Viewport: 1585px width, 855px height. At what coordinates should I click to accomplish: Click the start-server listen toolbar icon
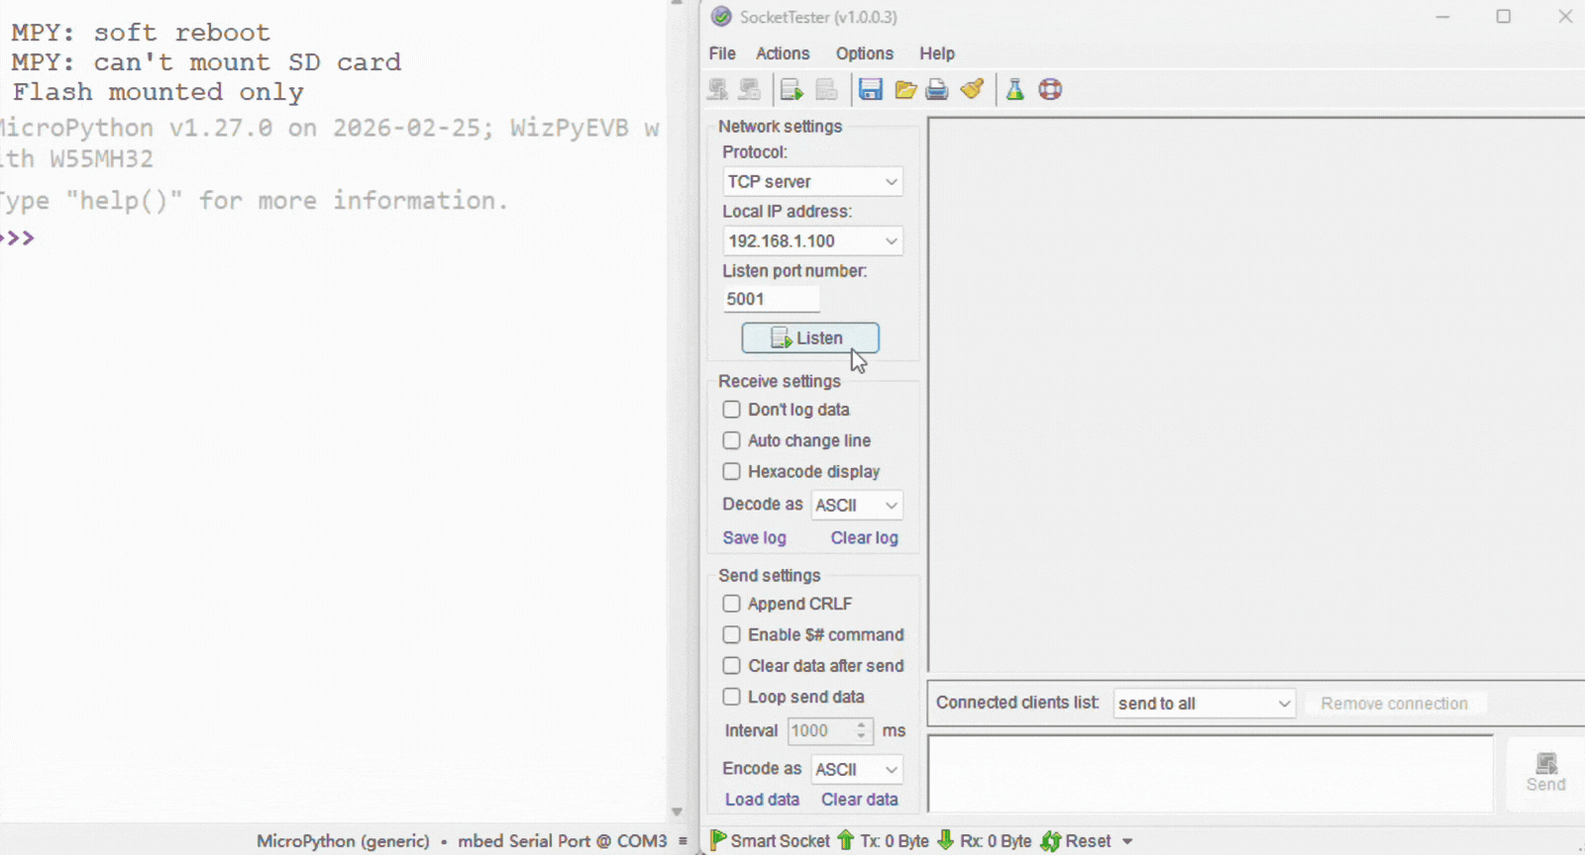tap(792, 90)
